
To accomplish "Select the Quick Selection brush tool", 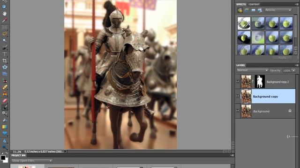I will point(4,47).
